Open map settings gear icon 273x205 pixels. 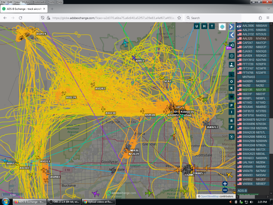(x=232, y=56)
